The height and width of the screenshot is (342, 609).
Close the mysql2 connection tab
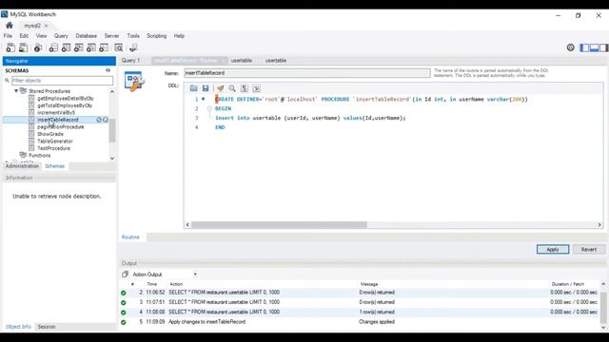(x=47, y=26)
